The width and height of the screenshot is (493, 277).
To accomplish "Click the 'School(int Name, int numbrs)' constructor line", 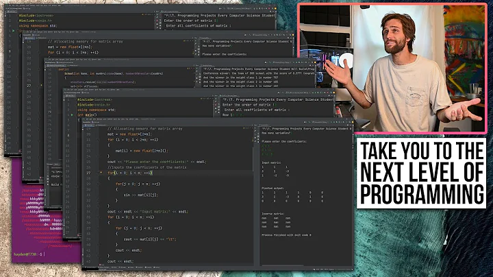I will click(x=114, y=73).
